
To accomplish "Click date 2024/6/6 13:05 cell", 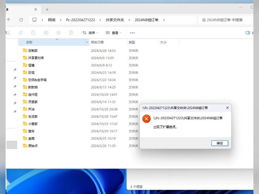I will coord(102,58).
